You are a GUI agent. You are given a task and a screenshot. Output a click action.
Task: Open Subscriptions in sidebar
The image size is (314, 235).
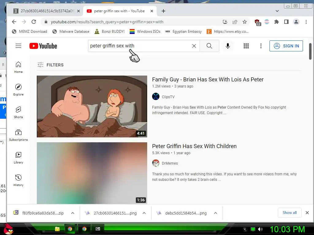pyautogui.click(x=18, y=135)
